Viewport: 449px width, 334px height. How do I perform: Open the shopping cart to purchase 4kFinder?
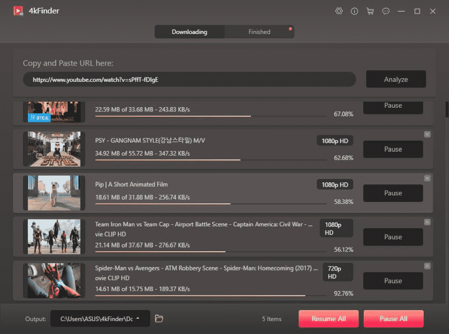tap(370, 11)
